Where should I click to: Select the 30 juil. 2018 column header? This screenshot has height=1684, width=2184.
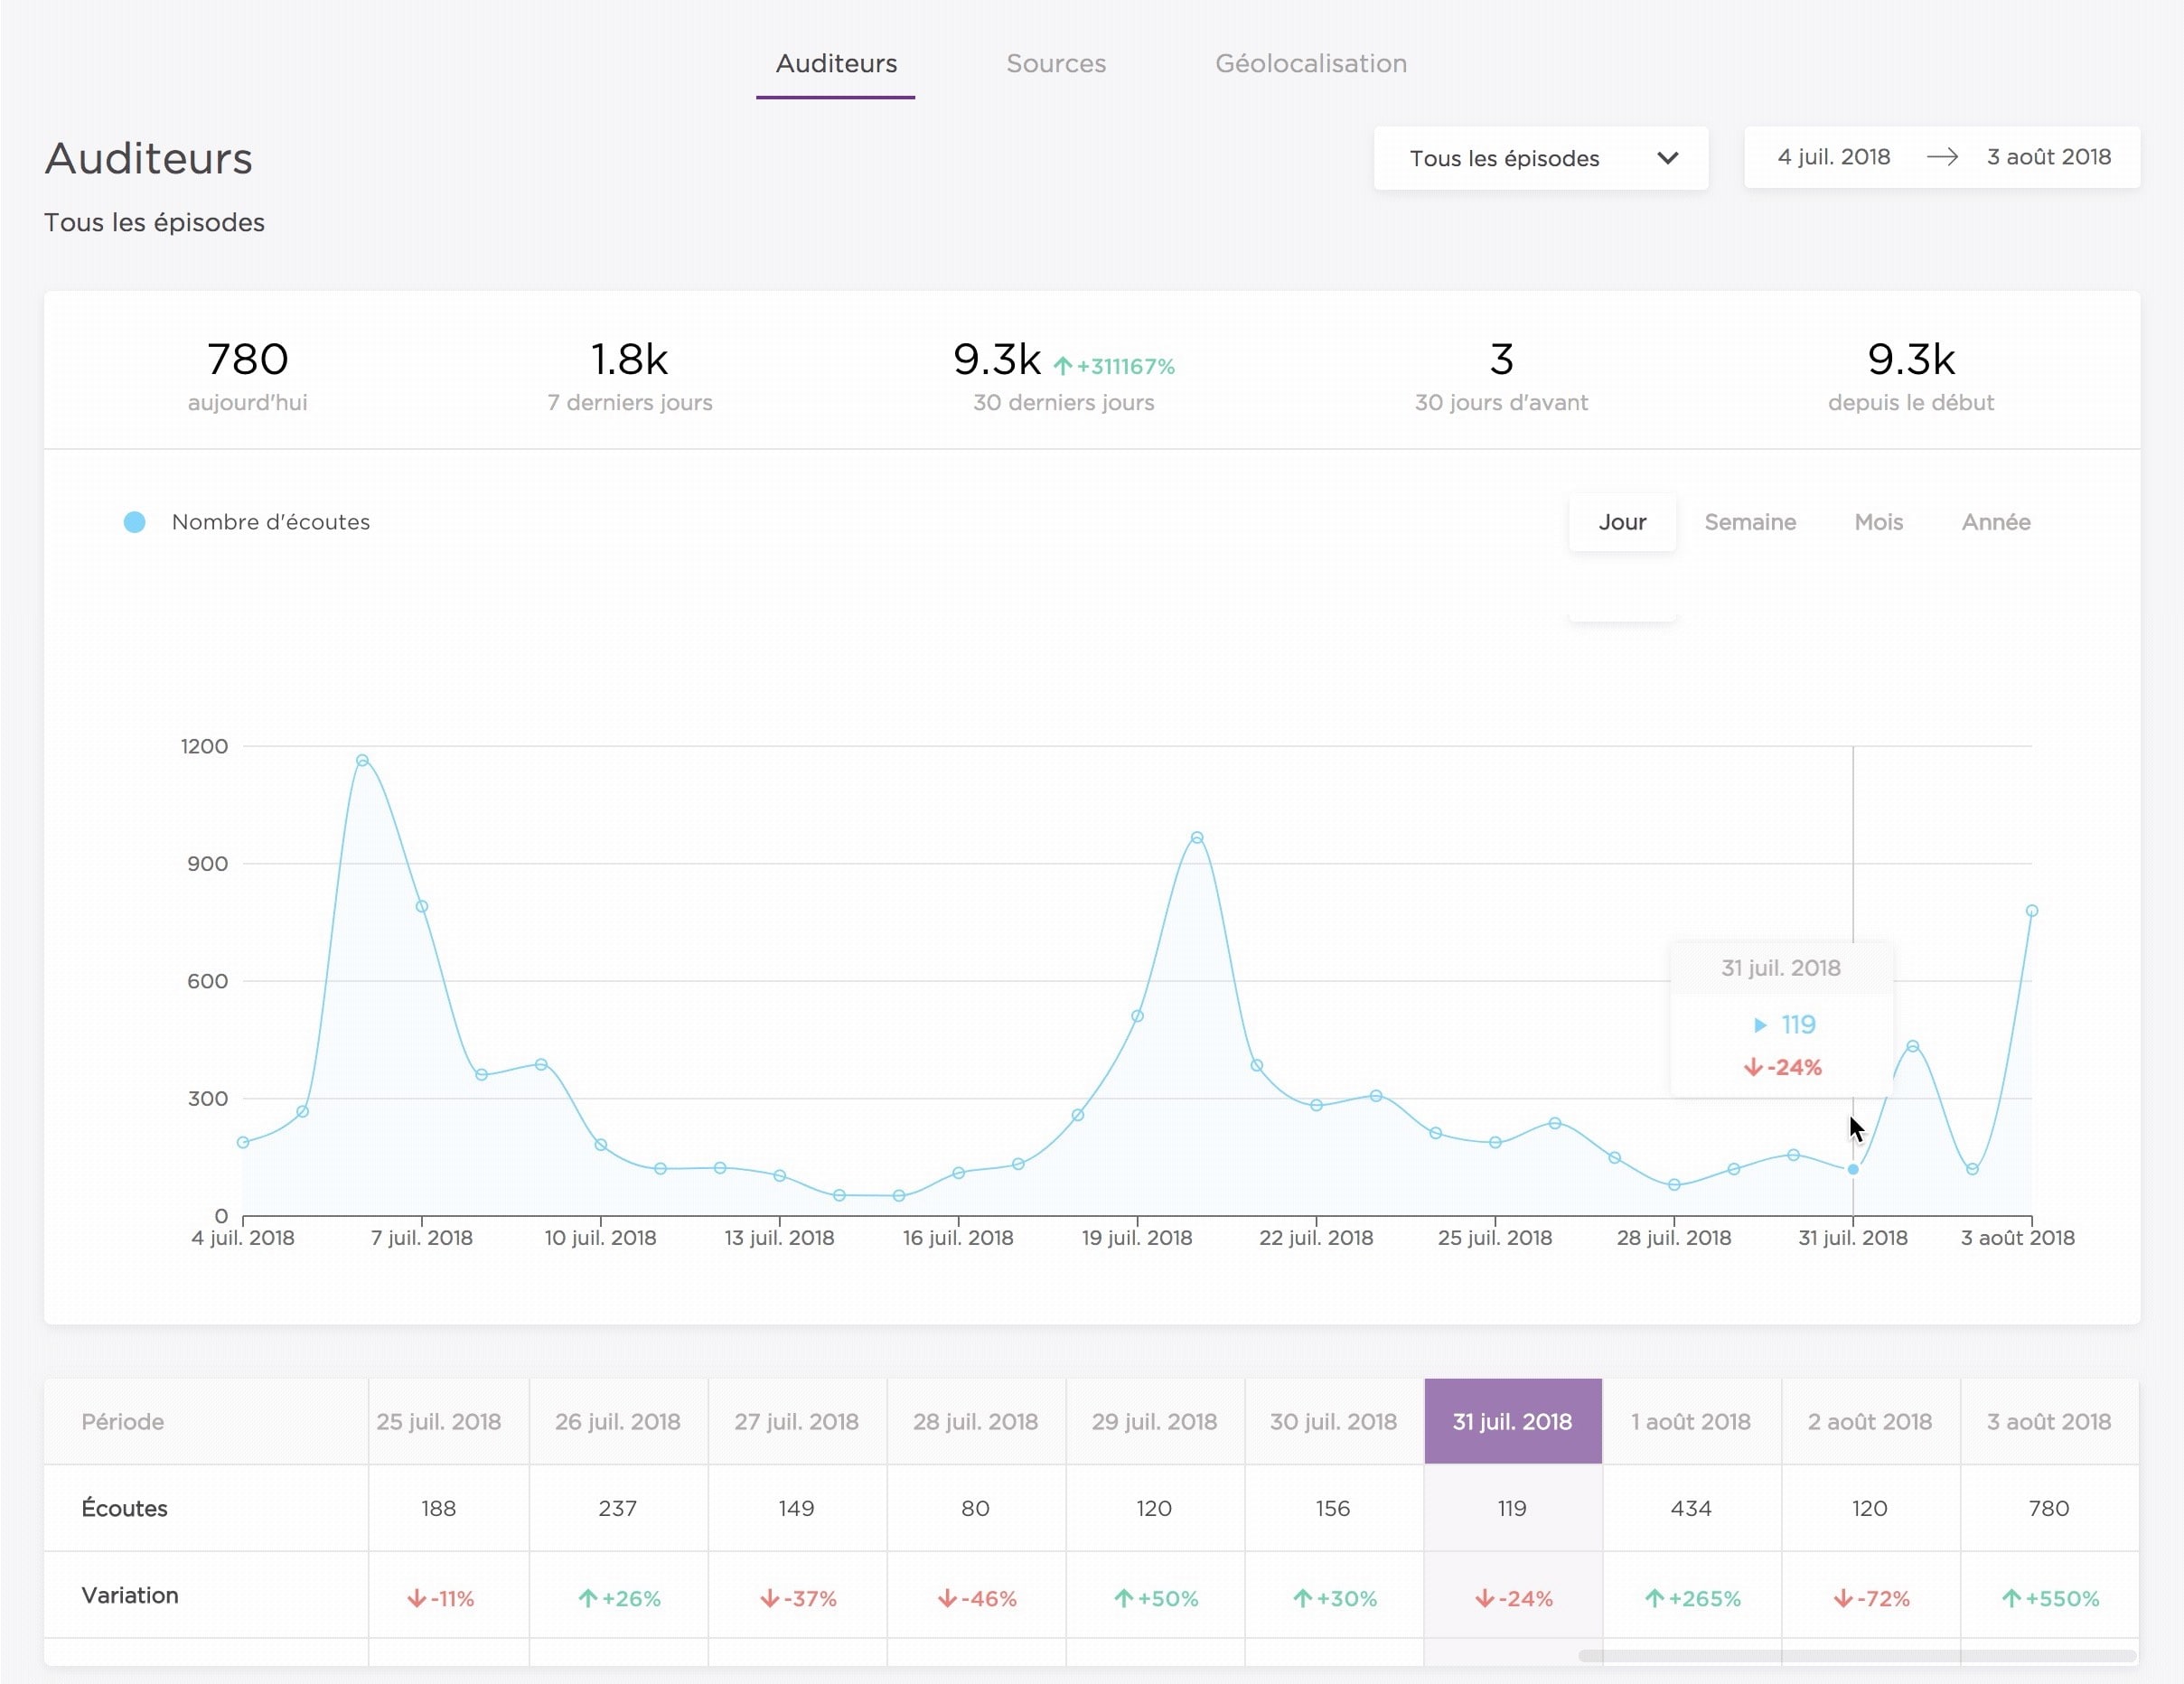[1334, 1421]
